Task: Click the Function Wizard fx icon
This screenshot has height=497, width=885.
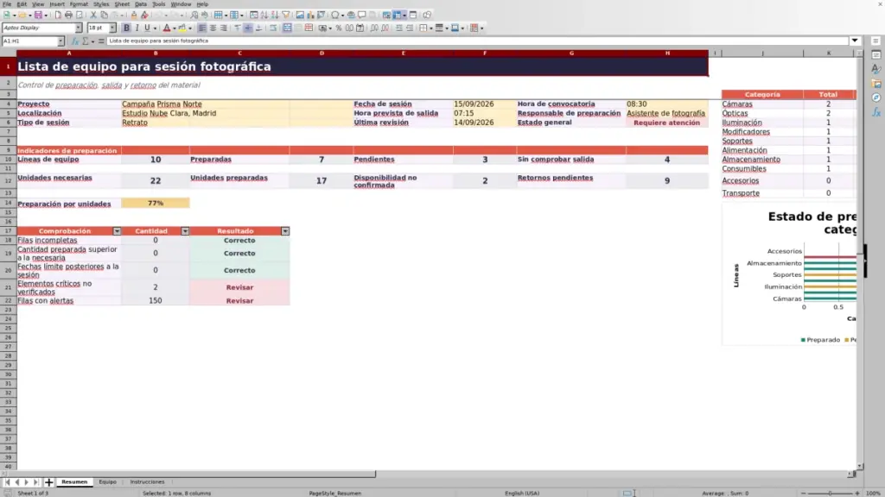Action: 75,41
